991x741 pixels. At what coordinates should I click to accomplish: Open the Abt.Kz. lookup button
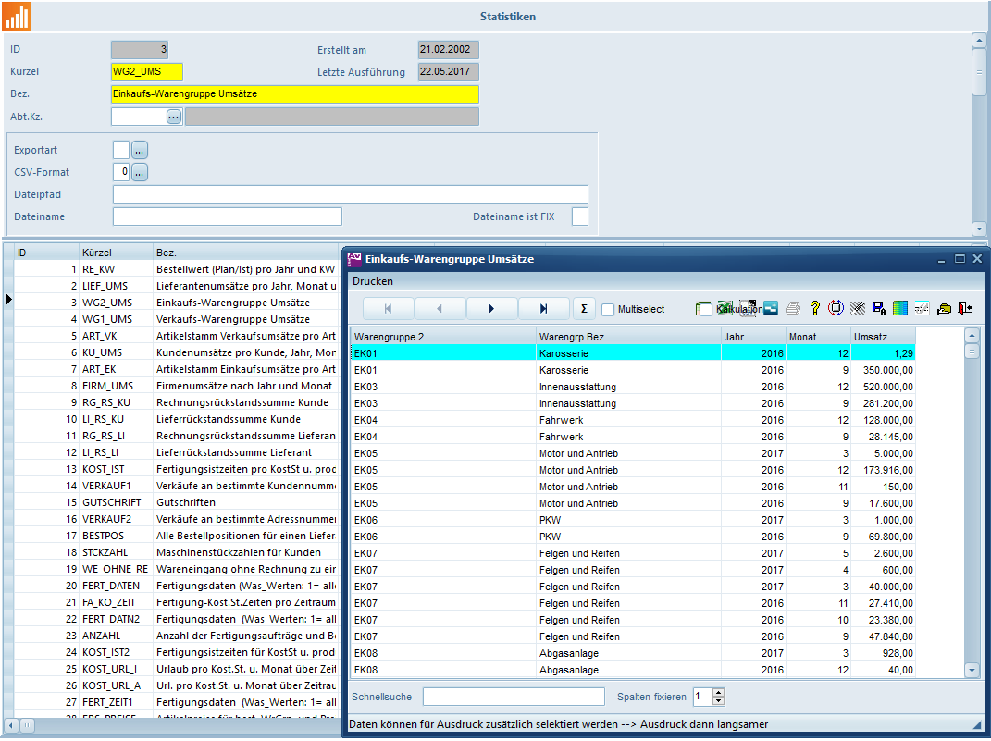click(x=174, y=117)
